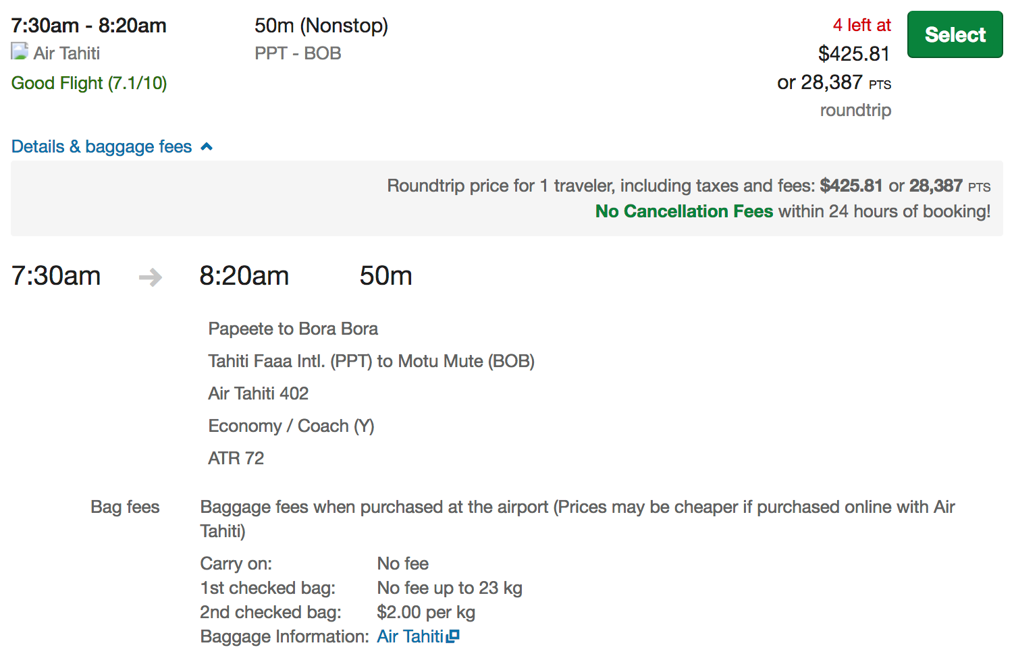
Task: Click the Papeete to Bora Bora route line
Action: coord(293,329)
